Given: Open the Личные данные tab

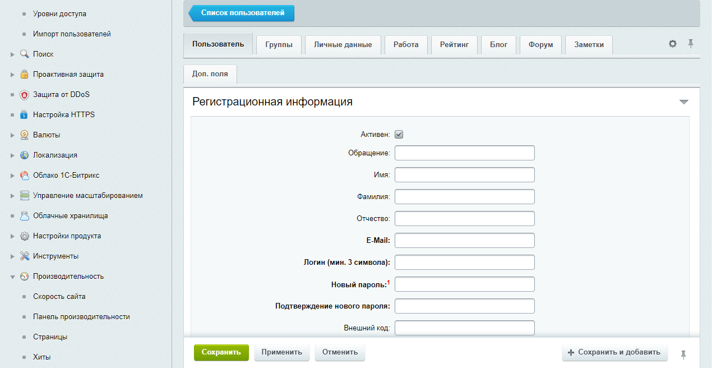Looking at the screenshot, I should [x=343, y=45].
